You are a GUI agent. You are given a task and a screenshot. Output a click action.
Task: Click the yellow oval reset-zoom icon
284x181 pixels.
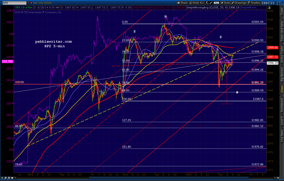click(x=12, y=178)
